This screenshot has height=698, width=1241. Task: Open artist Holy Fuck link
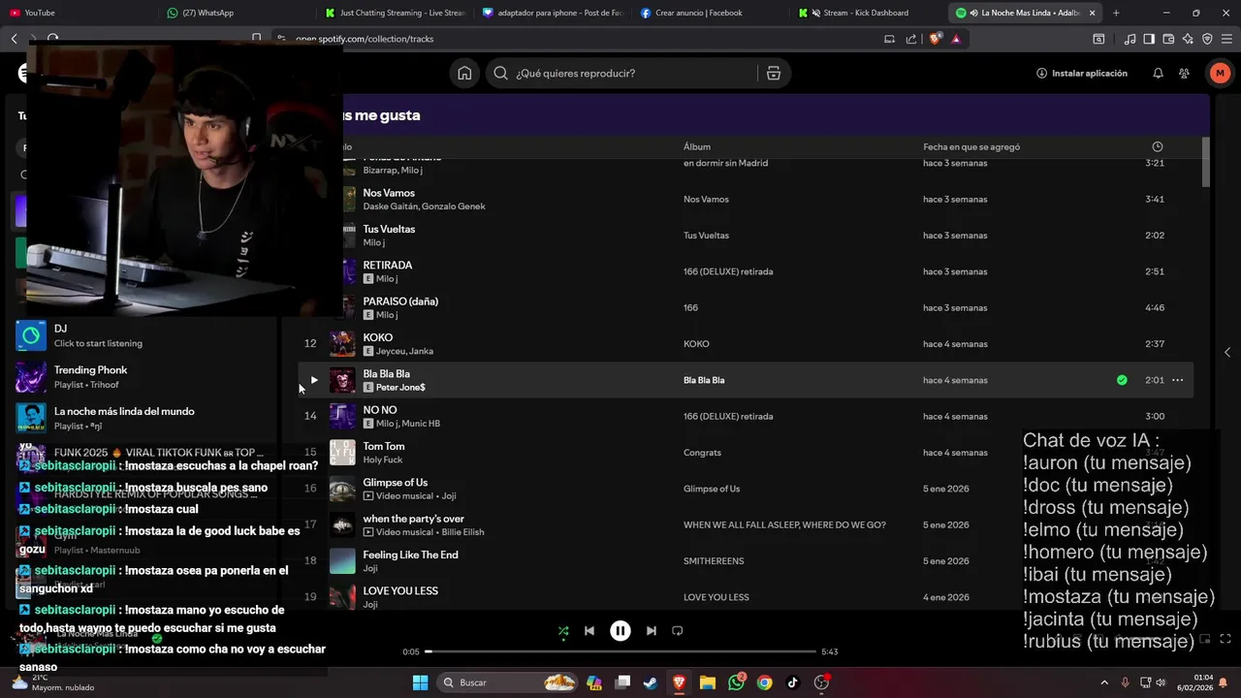[384, 460]
